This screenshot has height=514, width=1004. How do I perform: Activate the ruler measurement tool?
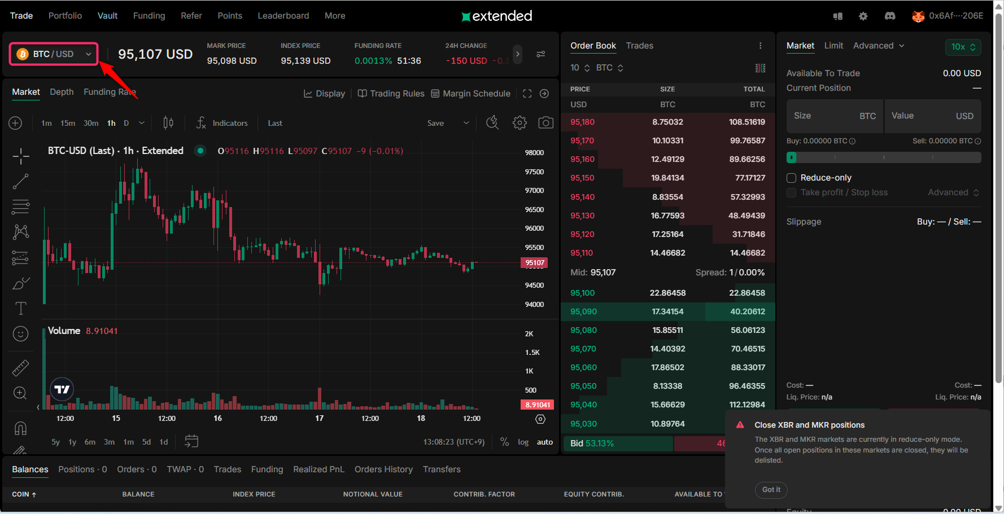pos(20,367)
